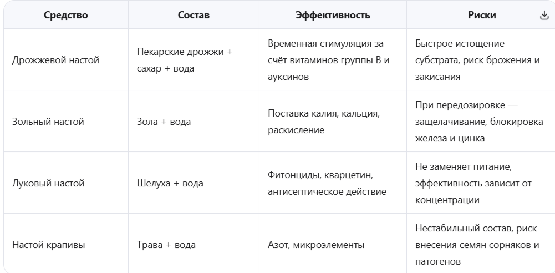Click the При передозировке risk cell
555x273 pixels.
tap(481, 121)
